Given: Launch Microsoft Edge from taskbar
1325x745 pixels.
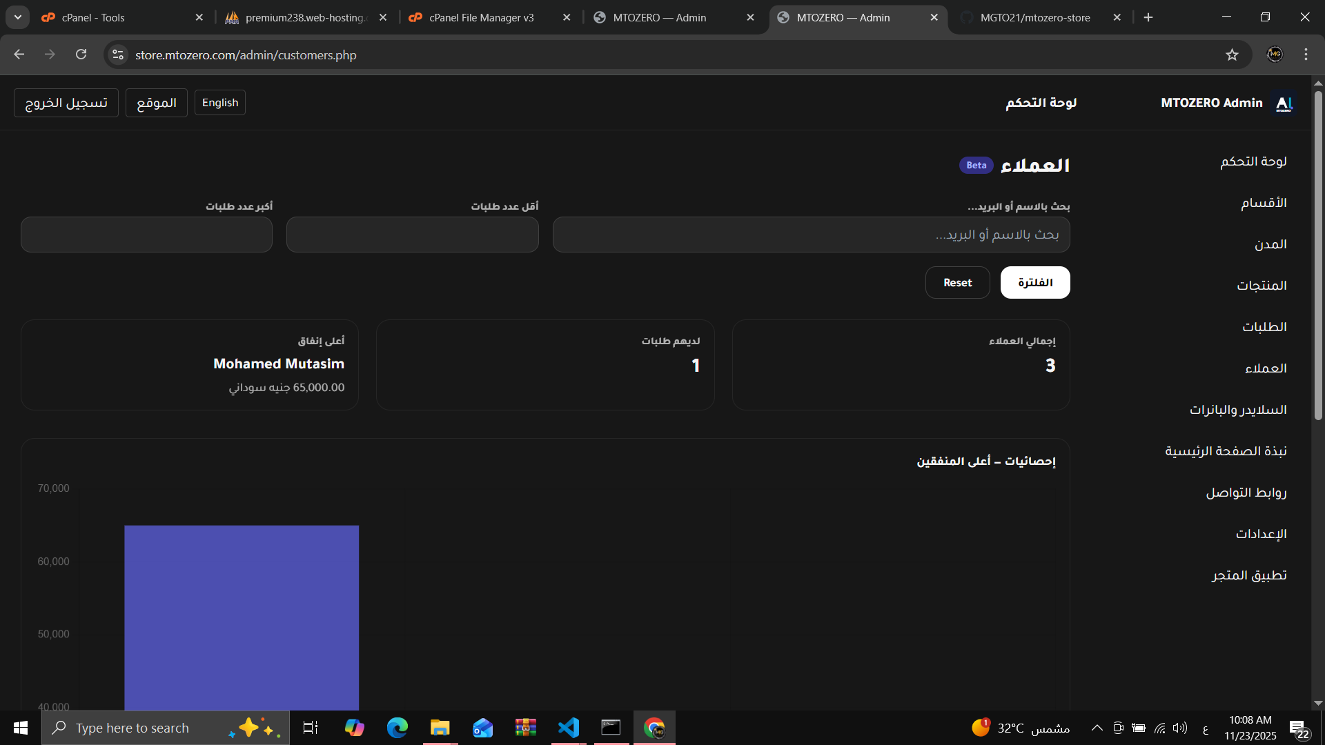Looking at the screenshot, I should coord(397,728).
